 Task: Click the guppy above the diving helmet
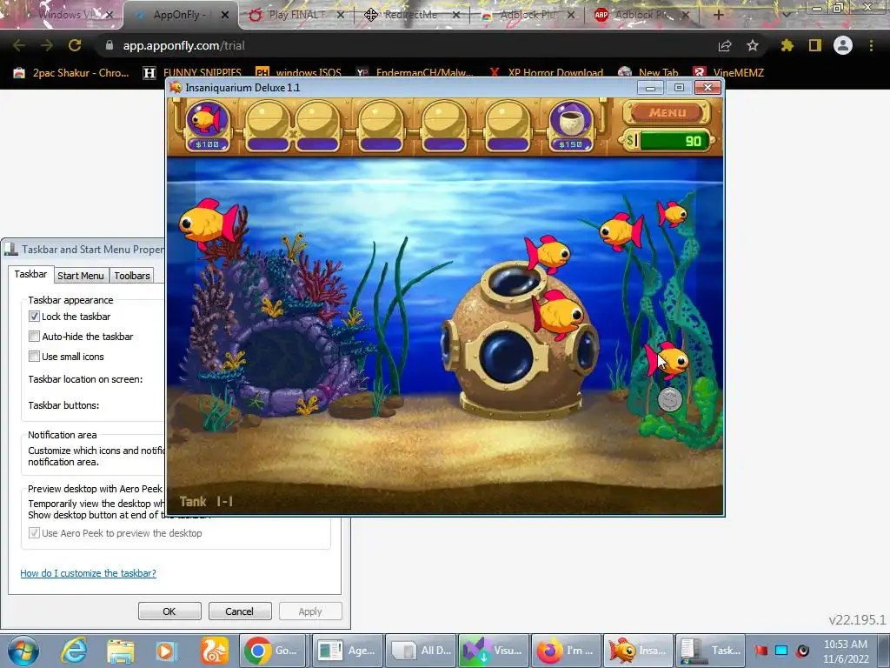[548, 253]
